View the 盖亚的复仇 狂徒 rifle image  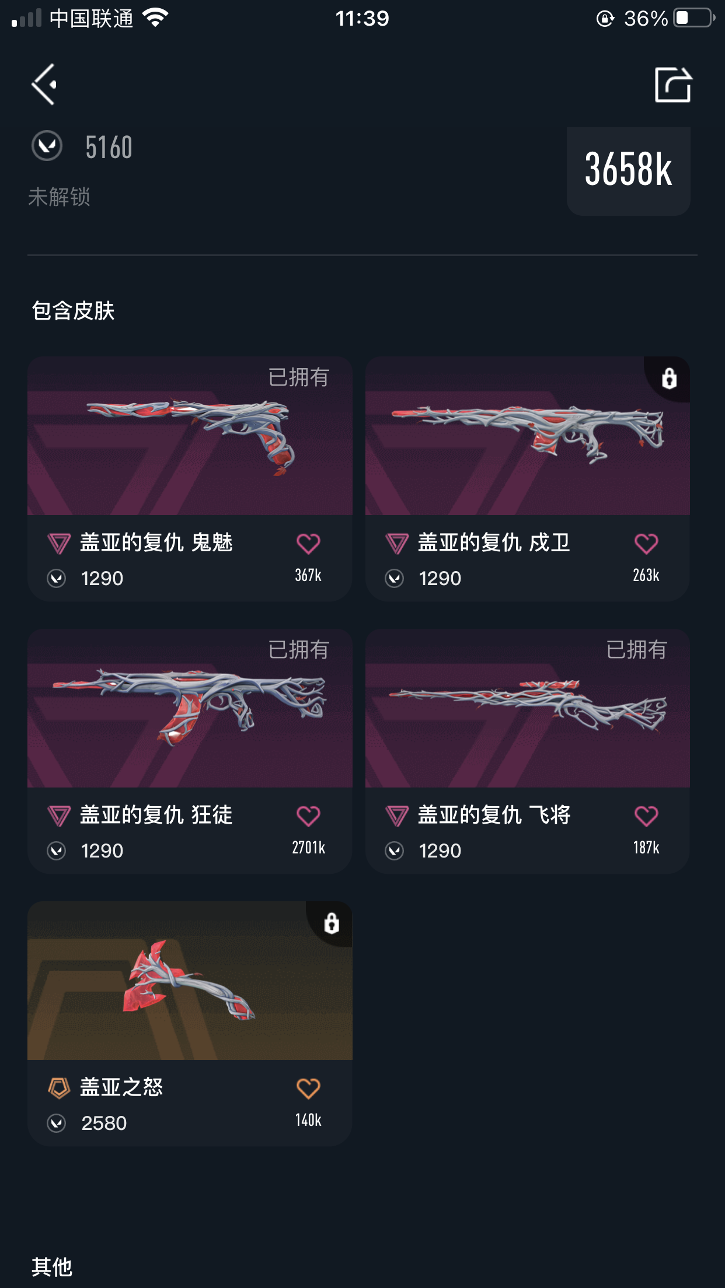[x=190, y=708]
